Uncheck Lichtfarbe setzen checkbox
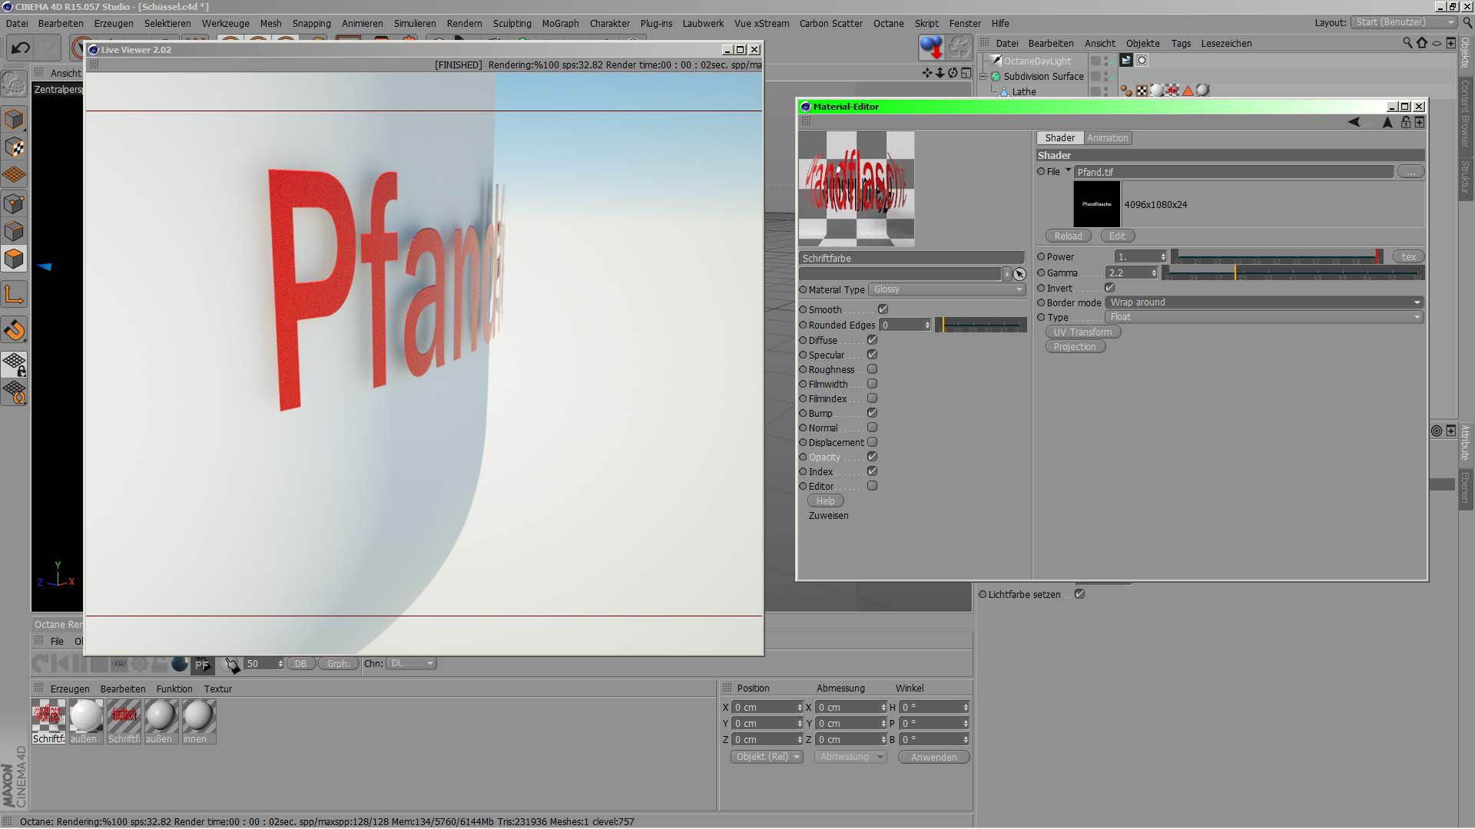Screen dimensions: 1475x829 point(1079,594)
